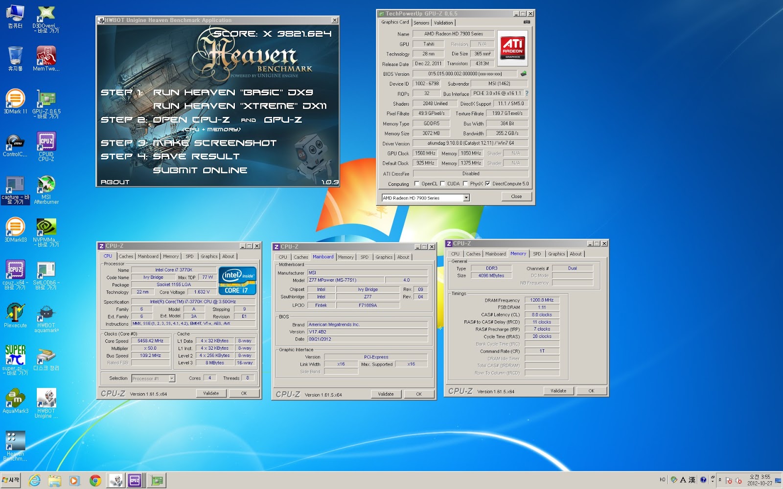Select the GPU-Z 0.6.5 desktop shortcut
This screenshot has width=783, height=489.
click(x=46, y=104)
